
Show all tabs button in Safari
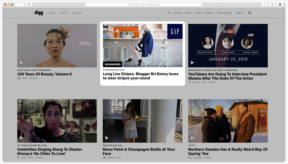[x=272, y=5]
